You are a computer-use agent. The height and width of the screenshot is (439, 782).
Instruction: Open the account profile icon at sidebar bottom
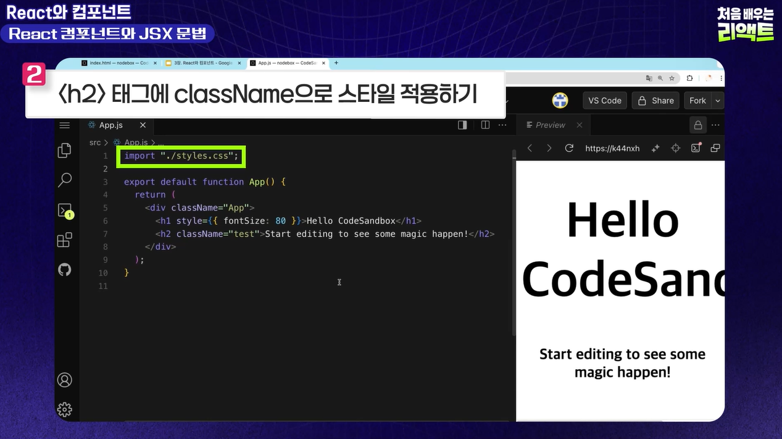pos(65,380)
